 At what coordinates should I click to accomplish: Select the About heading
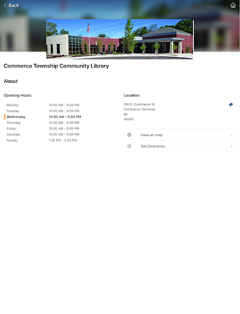10,81
